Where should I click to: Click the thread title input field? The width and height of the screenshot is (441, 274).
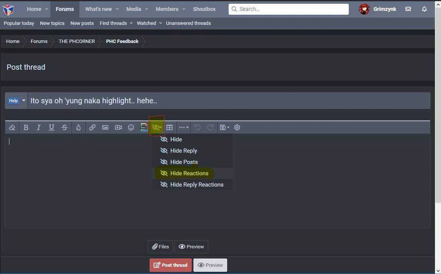229,101
